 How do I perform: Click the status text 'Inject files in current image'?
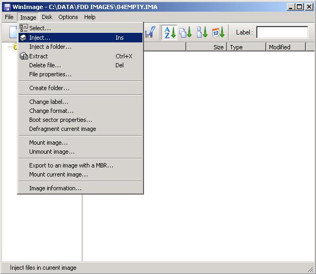click(43, 268)
